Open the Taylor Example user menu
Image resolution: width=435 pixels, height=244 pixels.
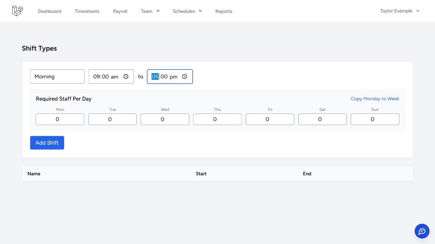(x=400, y=11)
